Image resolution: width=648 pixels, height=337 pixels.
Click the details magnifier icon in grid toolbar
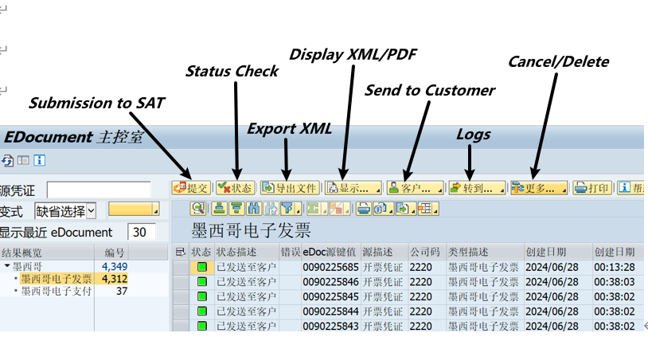click(x=198, y=209)
